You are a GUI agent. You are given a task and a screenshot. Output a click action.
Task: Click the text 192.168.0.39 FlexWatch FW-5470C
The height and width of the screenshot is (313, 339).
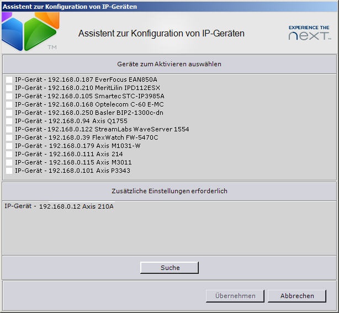point(103,137)
